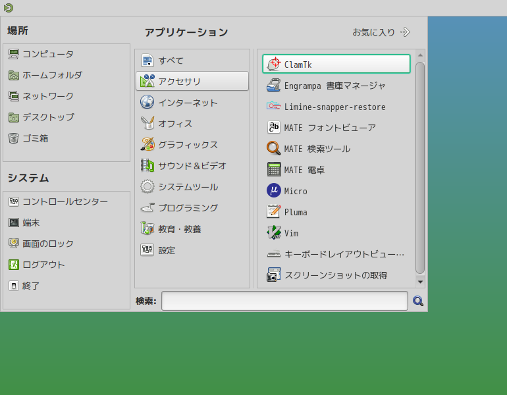The image size is (507, 395).
Task: Select the すべて category
Action: pos(192,61)
